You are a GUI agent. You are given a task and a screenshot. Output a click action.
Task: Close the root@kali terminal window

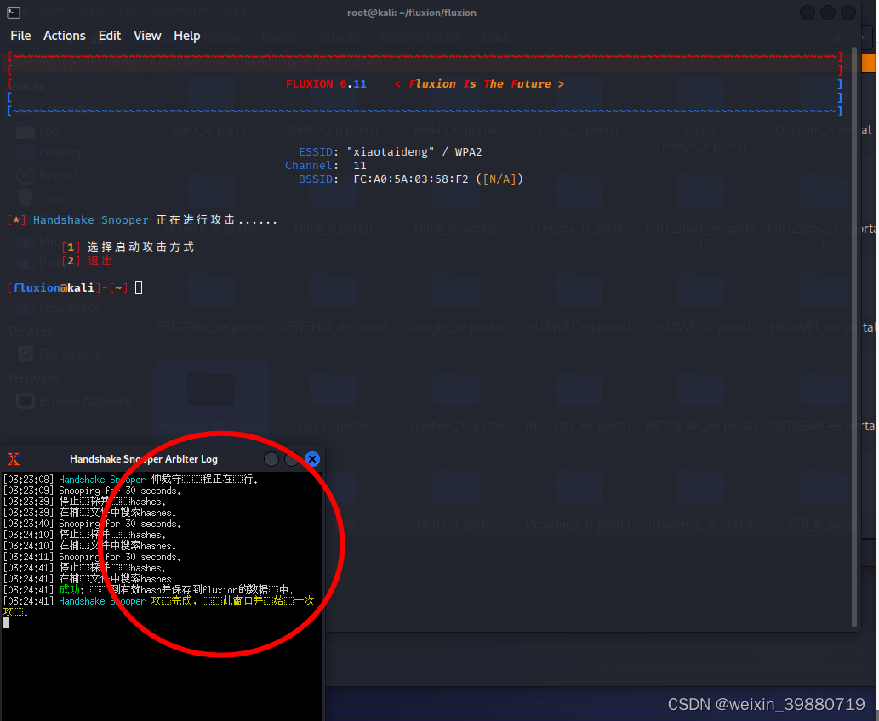point(848,12)
